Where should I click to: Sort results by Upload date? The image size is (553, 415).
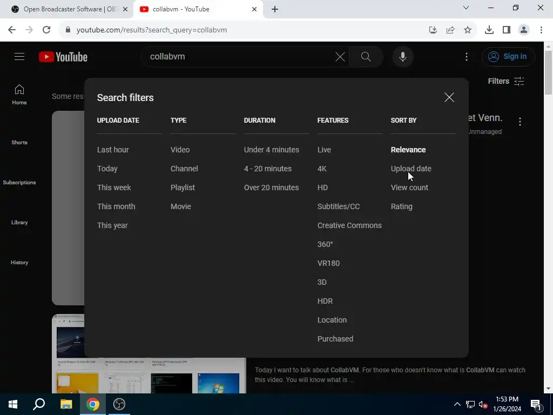pyautogui.click(x=411, y=169)
